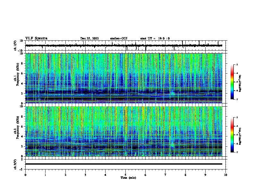The width and height of the screenshot is (254, 196).
Task: Click the ch.2 spectrogram plot area
Action: point(124,131)
